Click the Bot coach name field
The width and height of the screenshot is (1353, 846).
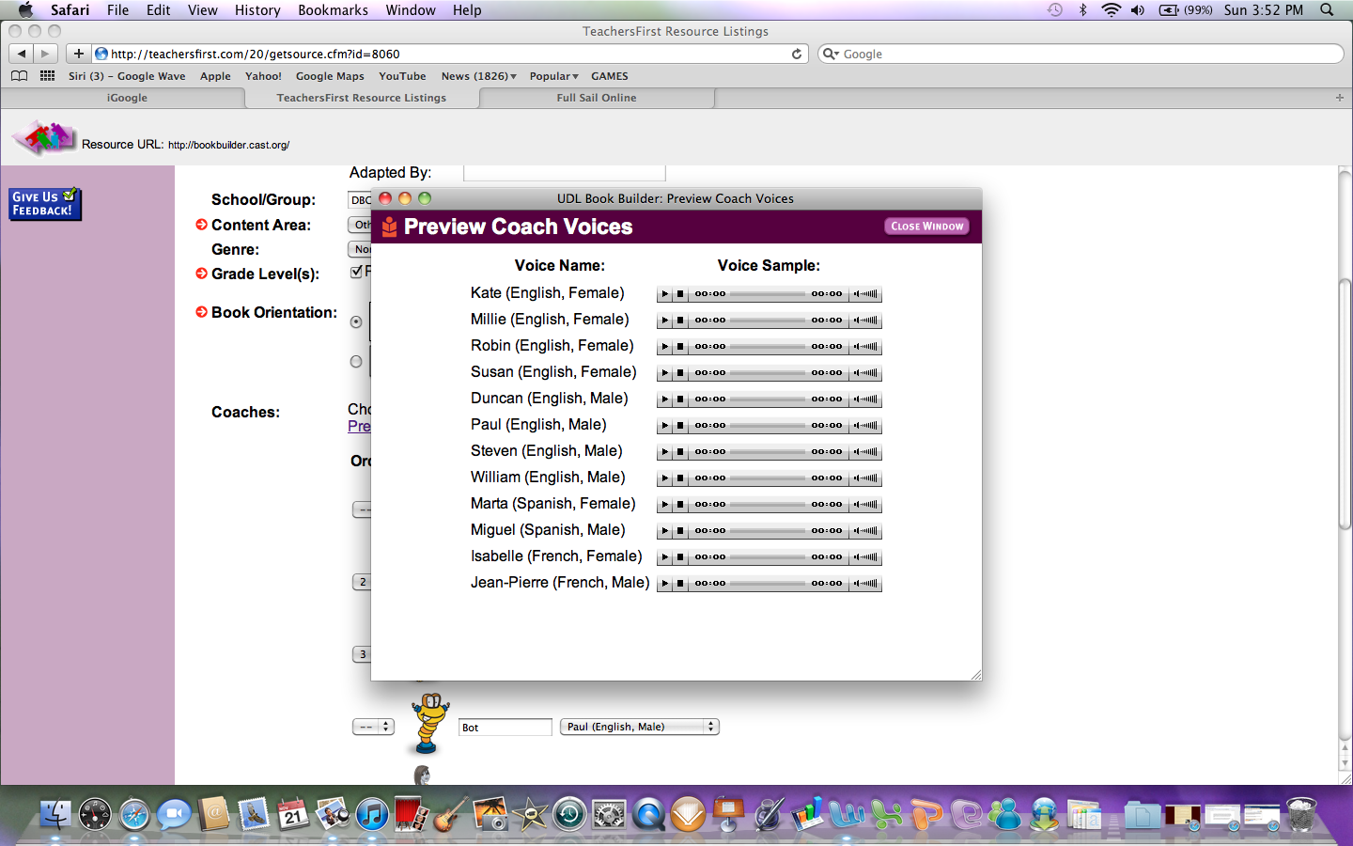pos(505,728)
